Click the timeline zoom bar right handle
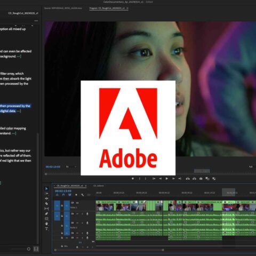Screen dimensions: 256x256 (163, 250)
